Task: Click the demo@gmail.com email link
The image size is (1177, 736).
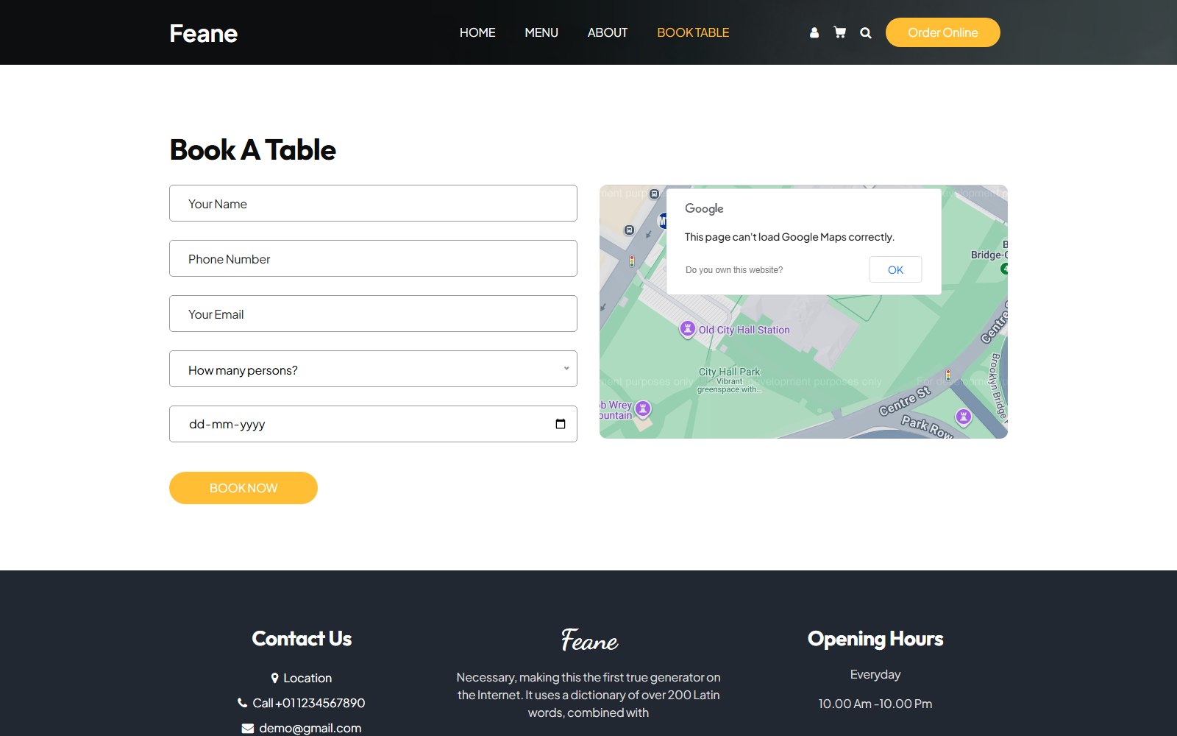Action: (302, 728)
